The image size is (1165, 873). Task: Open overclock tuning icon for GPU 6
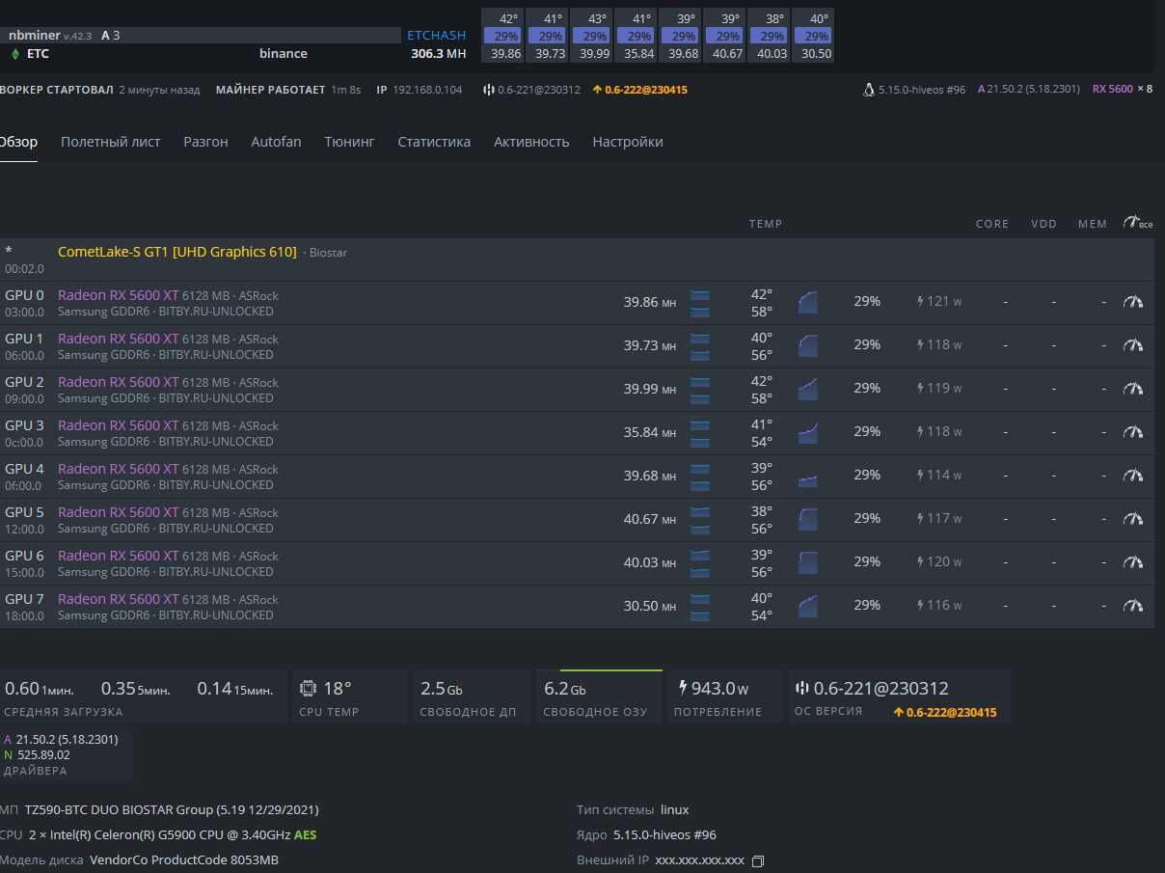pos(1132,562)
